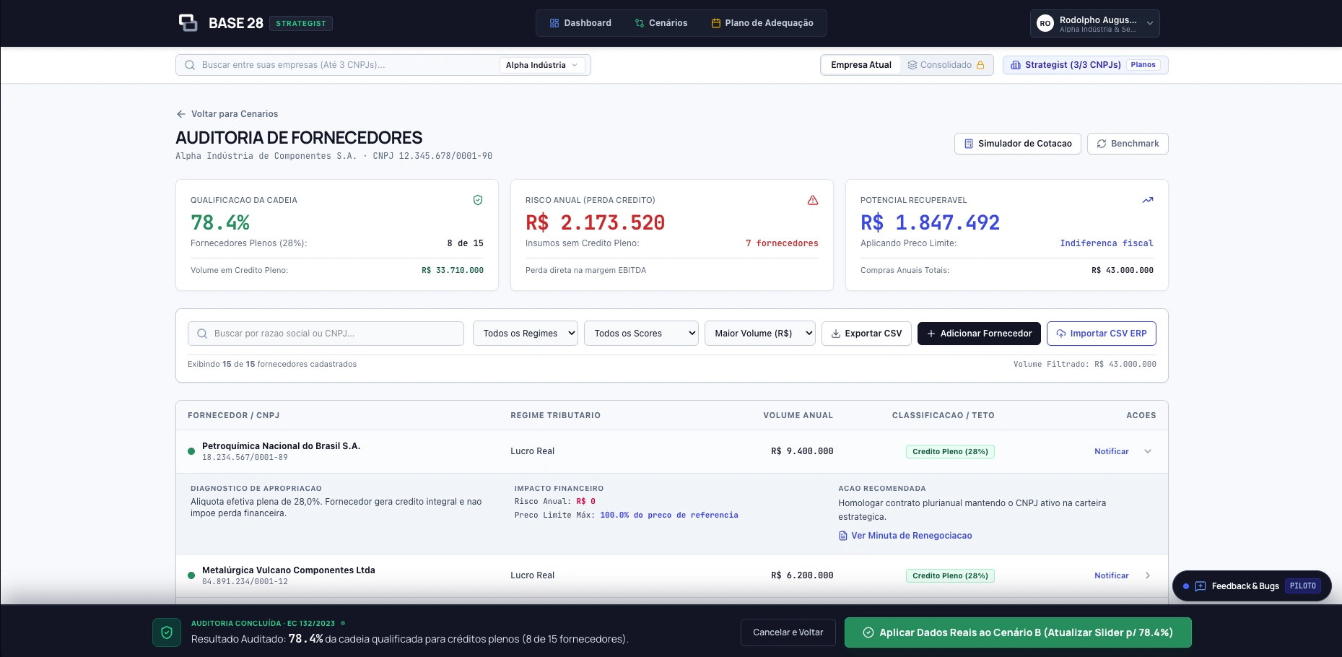Image resolution: width=1342 pixels, height=657 pixels.
Task: Click Aplicar Dados Reais ao Cenário B button
Action: [x=1018, y=632]
